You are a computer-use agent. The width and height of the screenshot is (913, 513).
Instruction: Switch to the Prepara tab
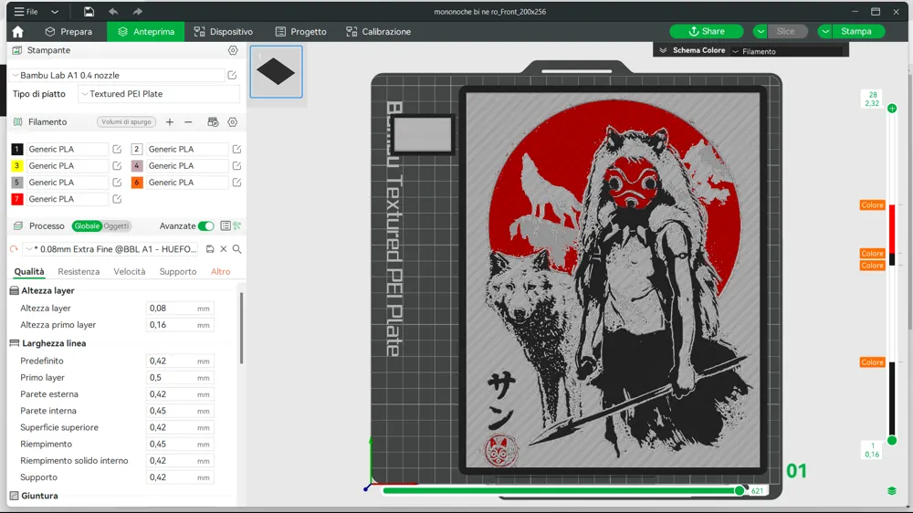point(68,31)
